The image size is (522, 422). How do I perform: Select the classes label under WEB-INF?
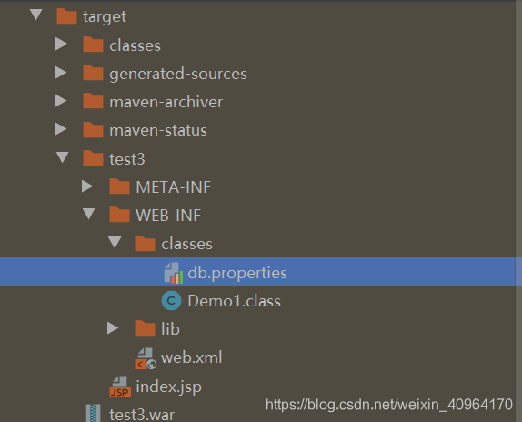(x=186, y=244)
